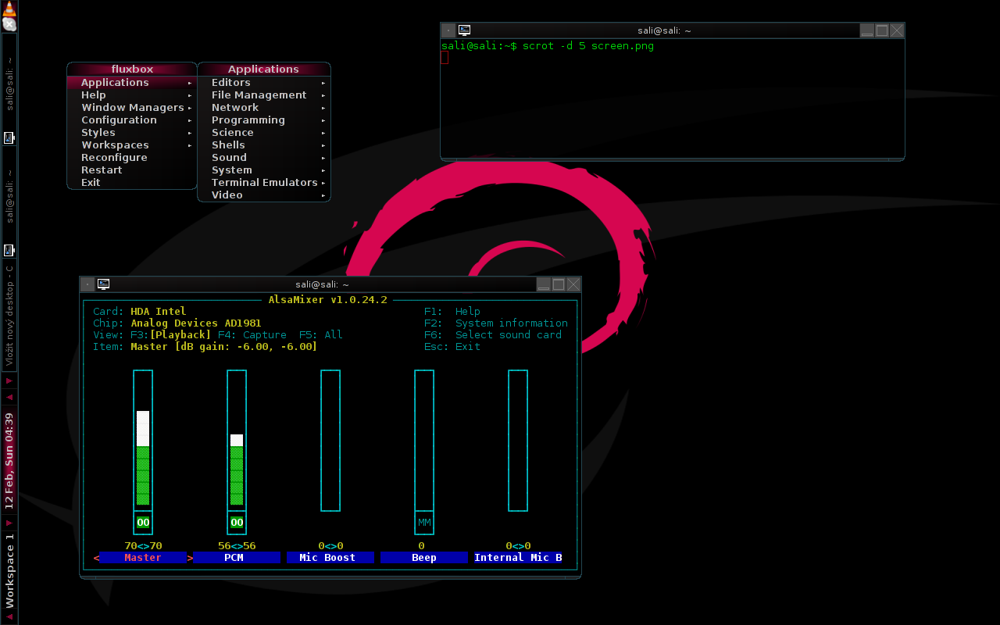This screenshot has height=625, width=1000.
Task: Expand the Terminal Emulators submenu
Action: point(264,182)
